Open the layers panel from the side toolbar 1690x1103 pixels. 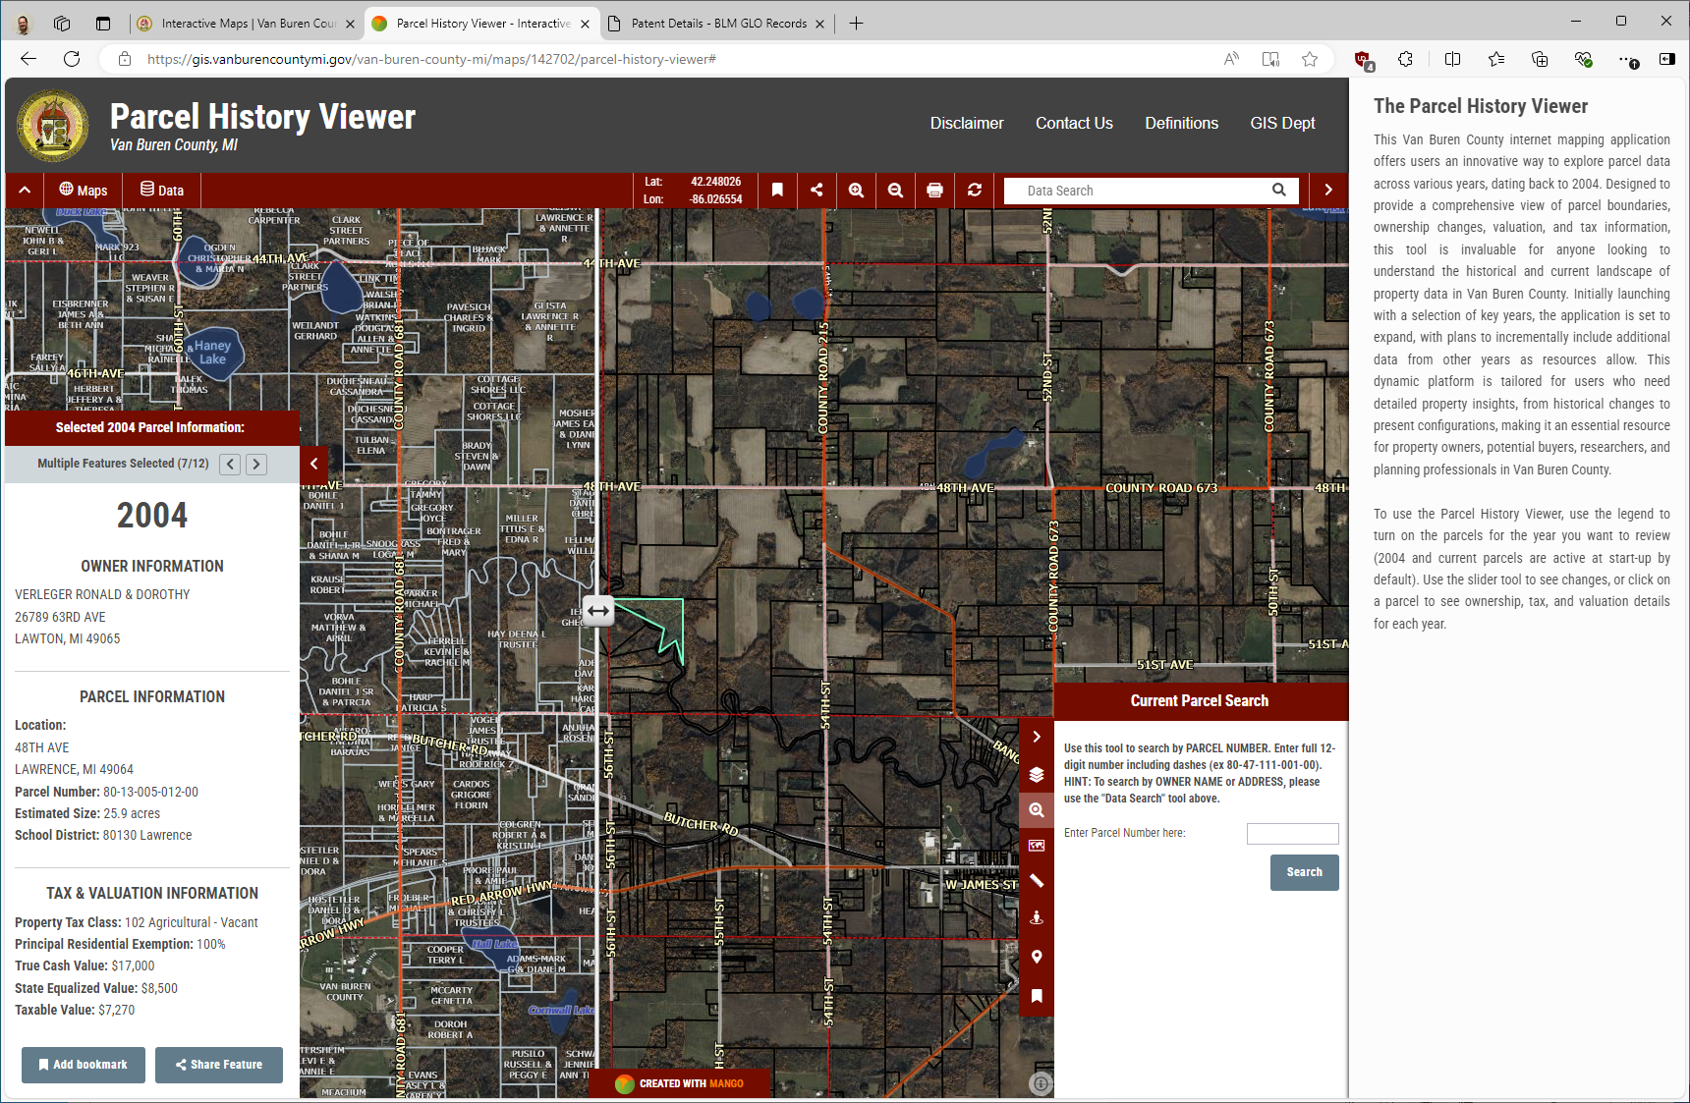[1037, 775]
